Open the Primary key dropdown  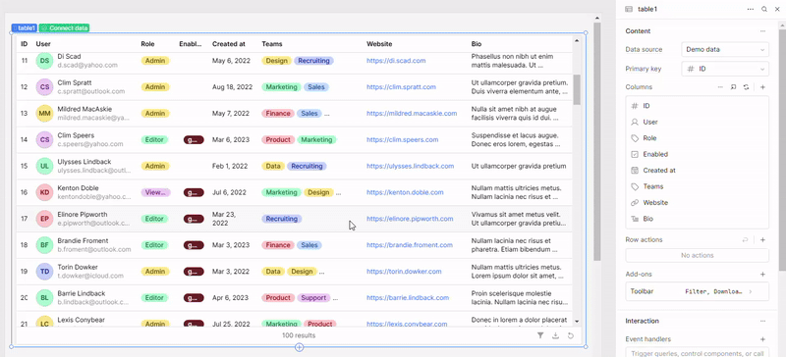725,69
